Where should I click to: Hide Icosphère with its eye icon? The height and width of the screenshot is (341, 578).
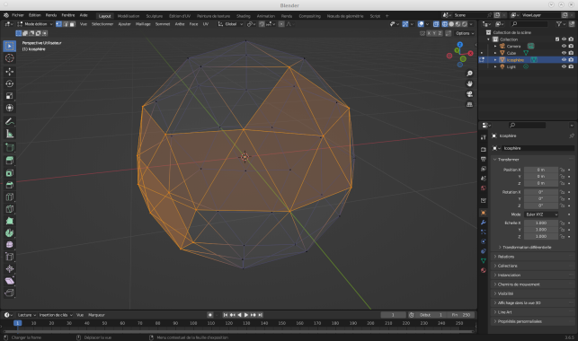564,59
